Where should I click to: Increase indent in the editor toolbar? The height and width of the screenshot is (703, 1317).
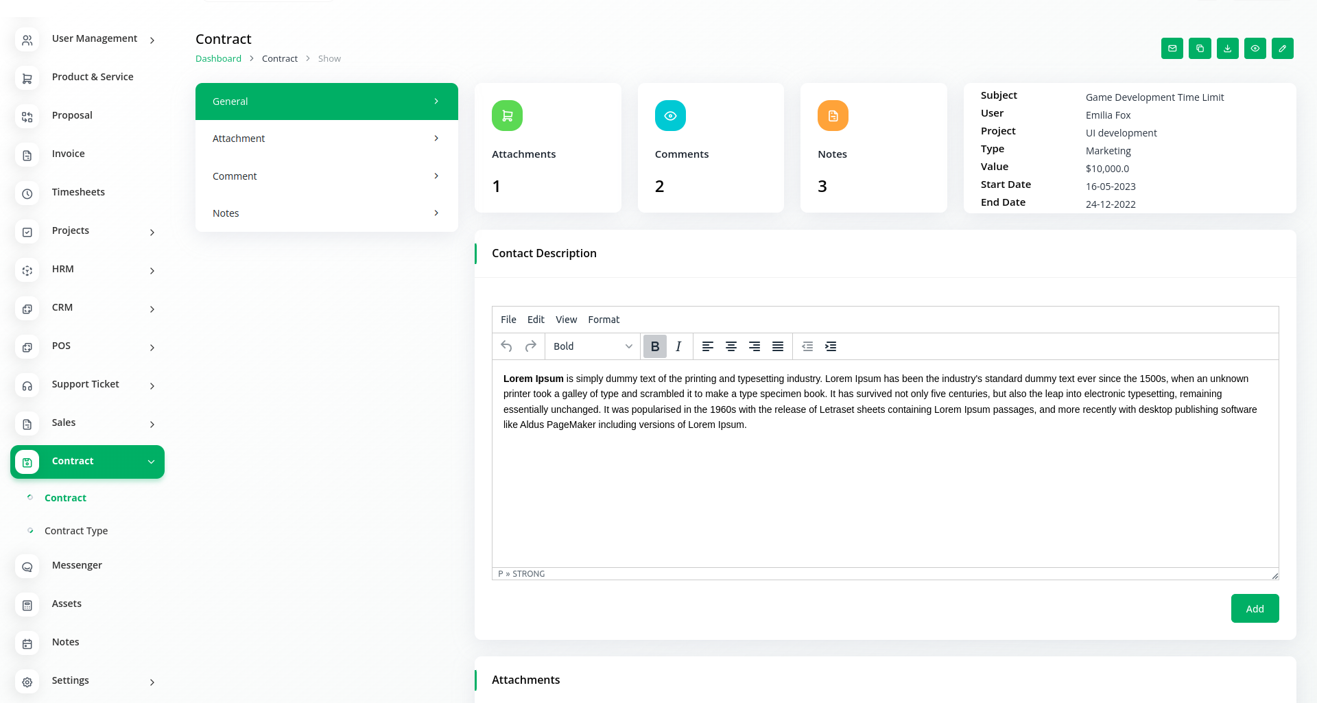click(x=831, y=346)
